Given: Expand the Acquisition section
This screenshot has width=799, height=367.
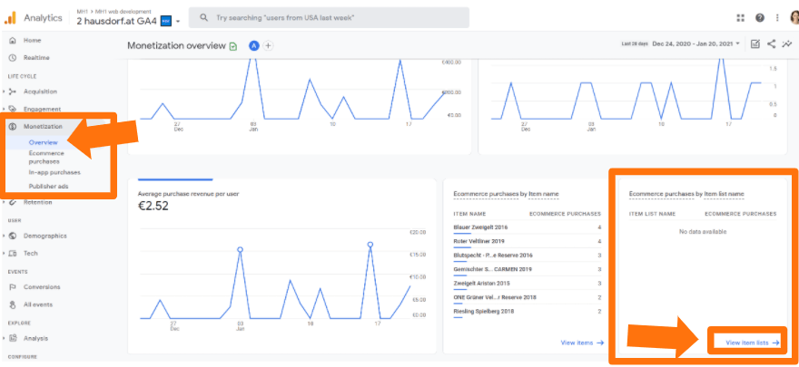Looking at the screenshot, I should (40, 92).
